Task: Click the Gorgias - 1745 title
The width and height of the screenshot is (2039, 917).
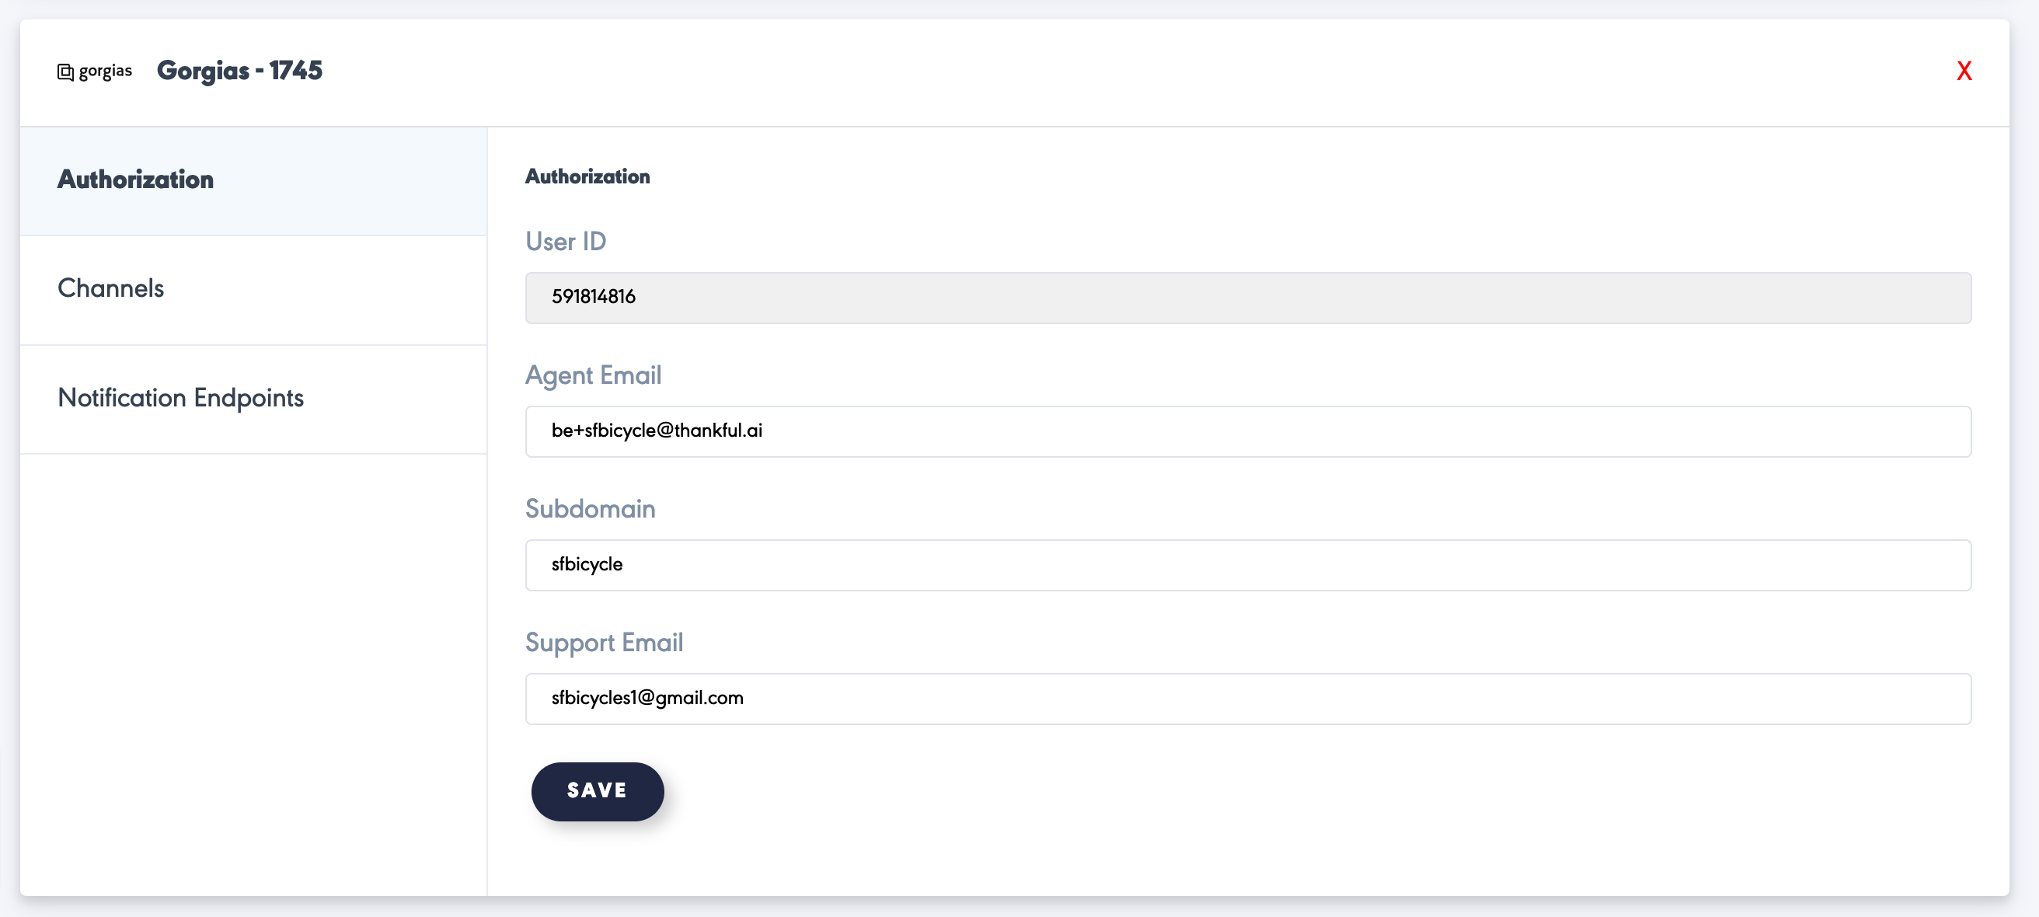Action: point(240,71)
